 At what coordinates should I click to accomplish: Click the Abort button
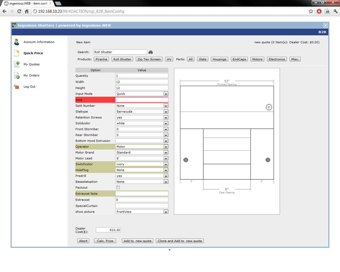pyautogui.click(x=83, y=241)
